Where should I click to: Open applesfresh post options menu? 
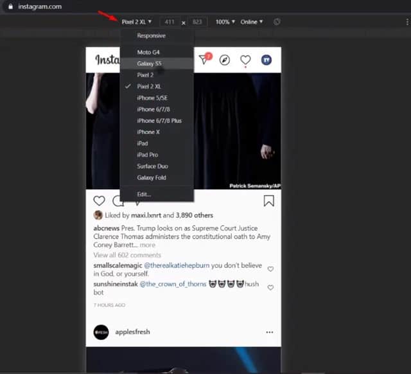coord(270,332)
